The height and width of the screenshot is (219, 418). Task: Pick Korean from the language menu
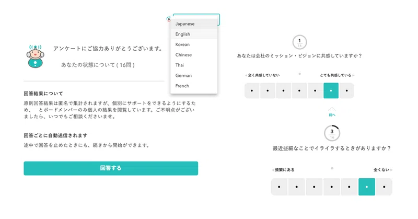click(x=194, y=44)
